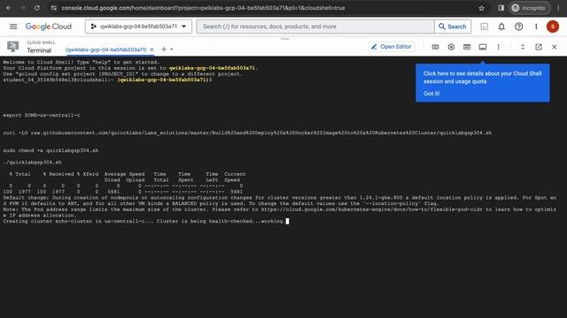
Task: Close the Cloud Shell panel
Action: [554, 47]
